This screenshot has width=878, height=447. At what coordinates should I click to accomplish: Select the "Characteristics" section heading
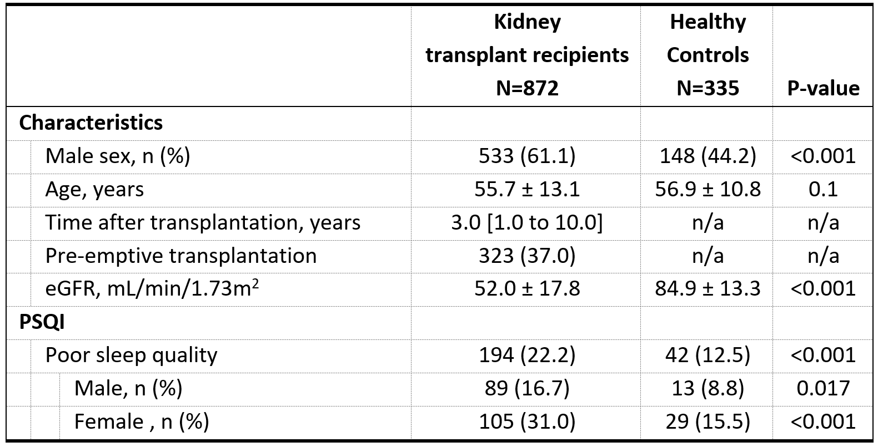click(x=91, y=123)
